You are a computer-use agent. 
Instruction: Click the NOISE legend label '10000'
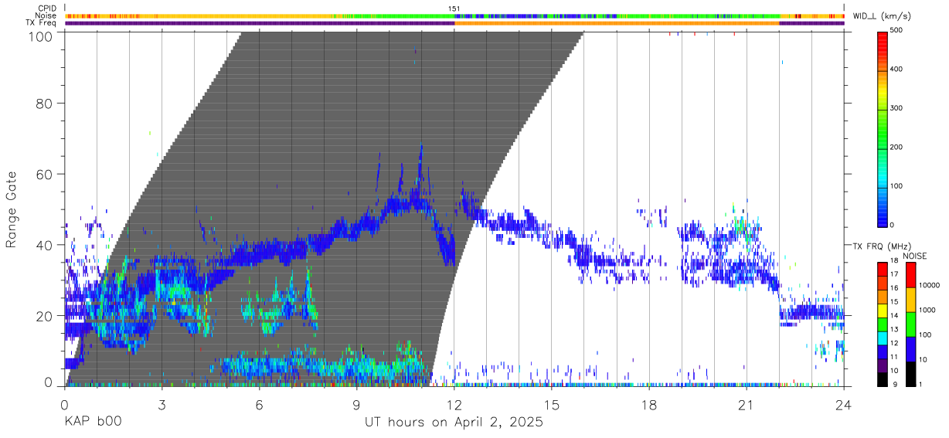pyautogui.click(x=930, y=285)
